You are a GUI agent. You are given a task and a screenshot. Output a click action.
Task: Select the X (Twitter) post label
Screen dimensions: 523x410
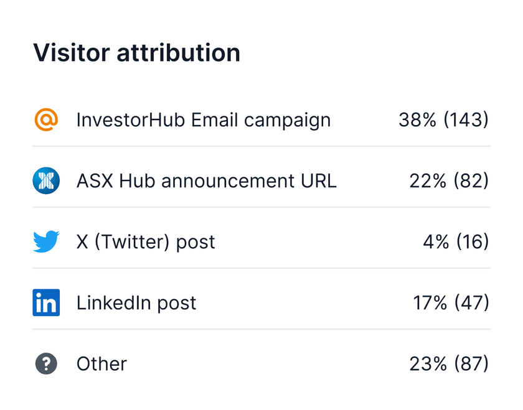pos(146,241)
